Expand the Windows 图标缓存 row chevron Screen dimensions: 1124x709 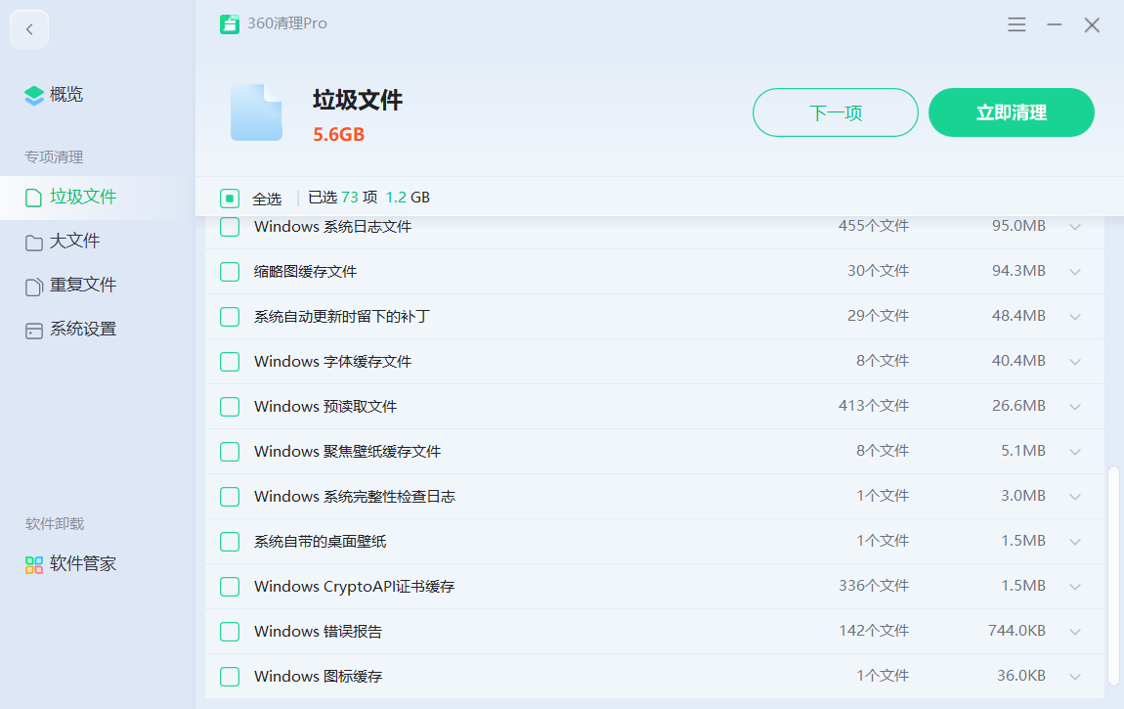(x=1075, y=677)
